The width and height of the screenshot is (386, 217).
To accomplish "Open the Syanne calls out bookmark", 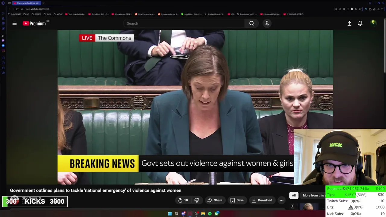I will 168,14.
